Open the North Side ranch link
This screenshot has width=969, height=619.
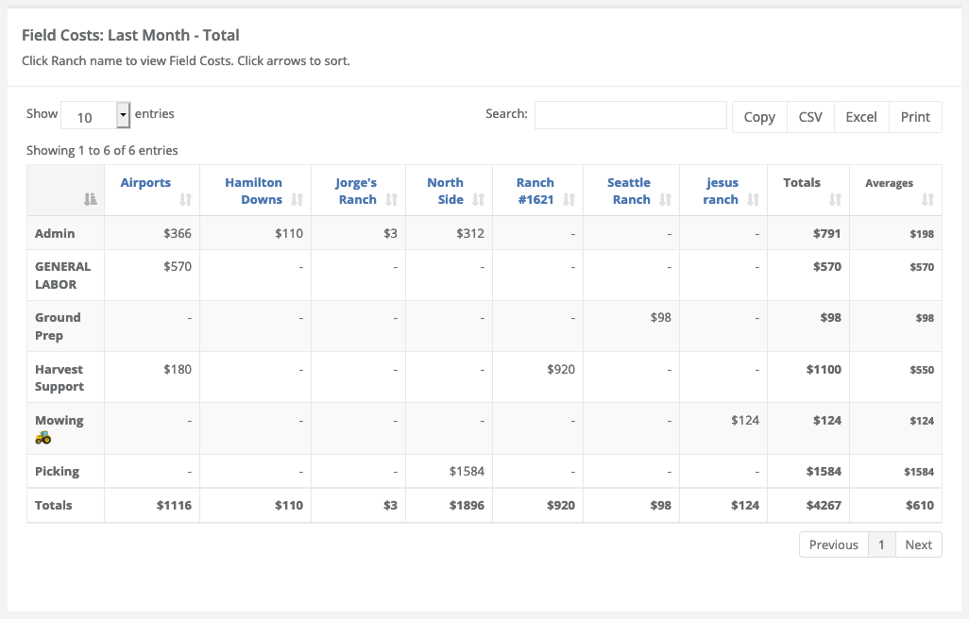(x=445, y=192)
